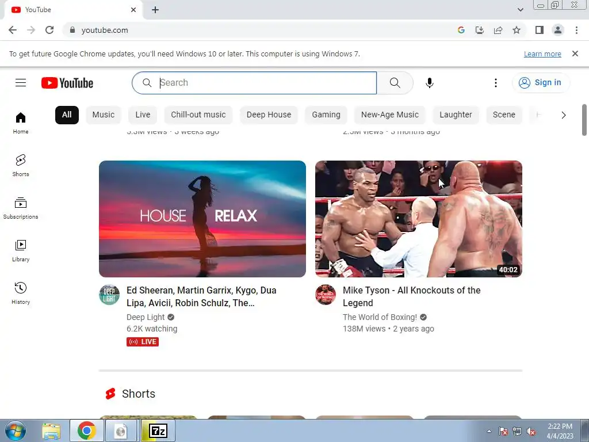Open Shorts from the sidebar

point(21,165)
